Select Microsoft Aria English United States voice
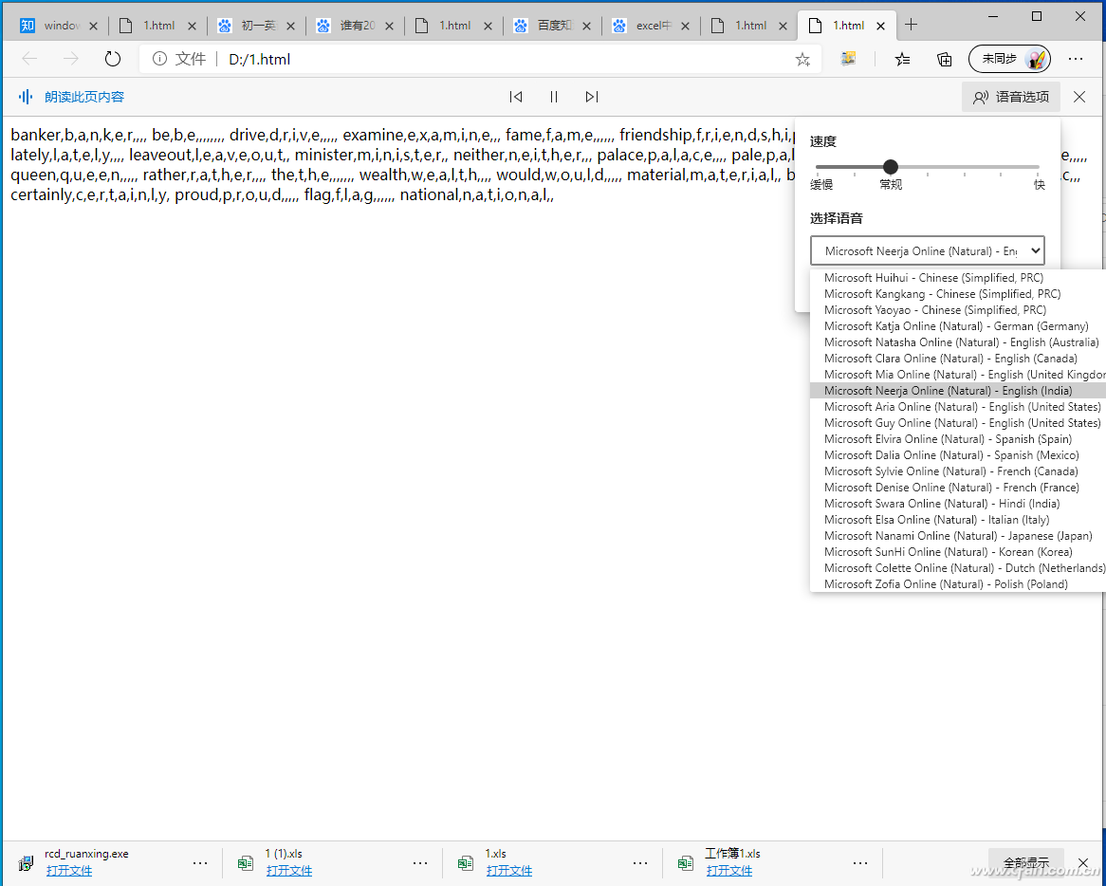1106x886 pixels. point(958,407)
